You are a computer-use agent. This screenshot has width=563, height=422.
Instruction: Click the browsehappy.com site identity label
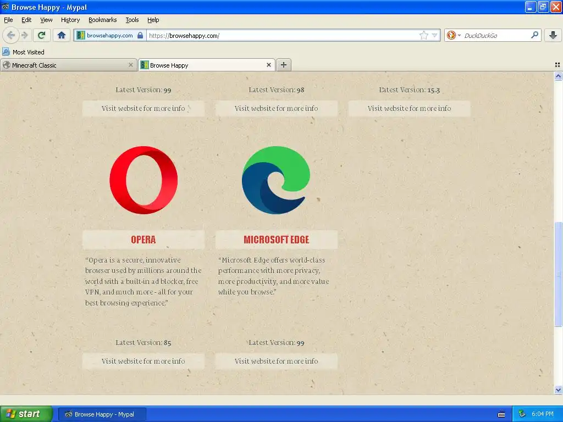point(110,35)
